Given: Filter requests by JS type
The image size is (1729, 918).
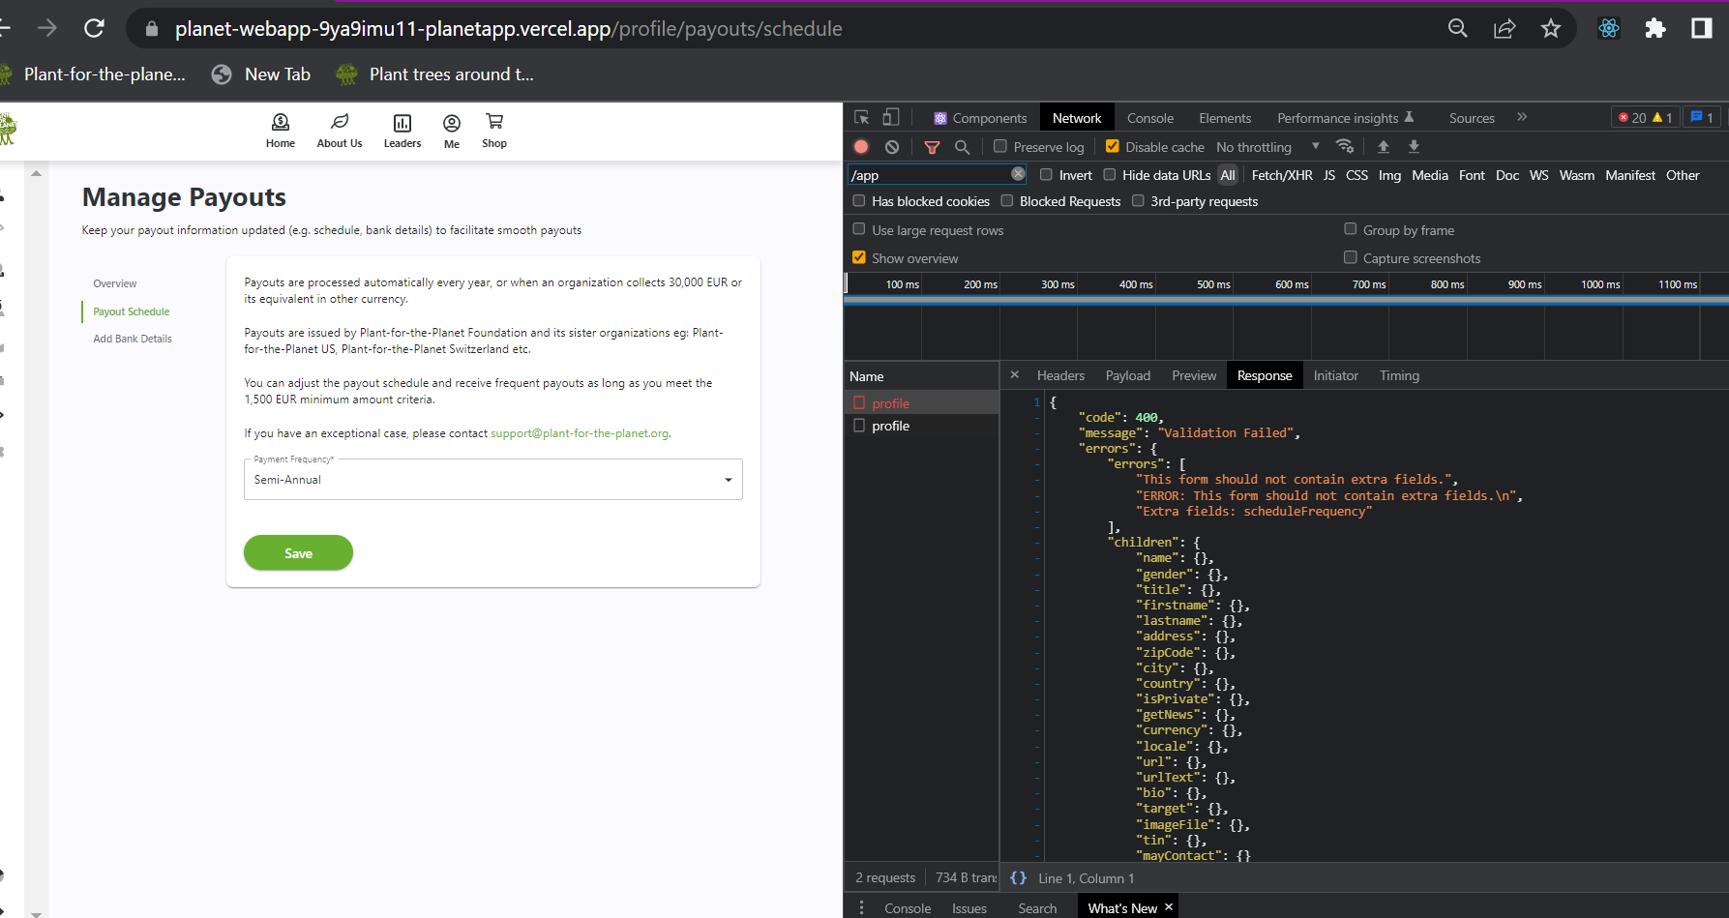Looking at the screenshot, I should [1329, 175].
